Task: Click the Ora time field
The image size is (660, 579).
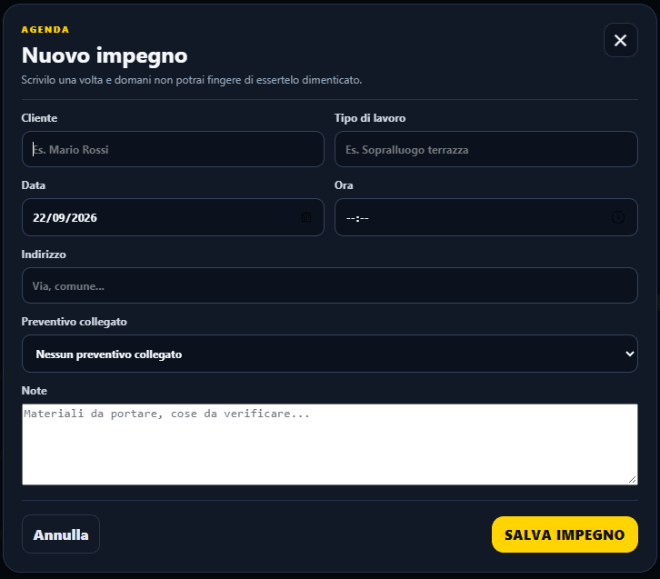Action: click(486, 217)
